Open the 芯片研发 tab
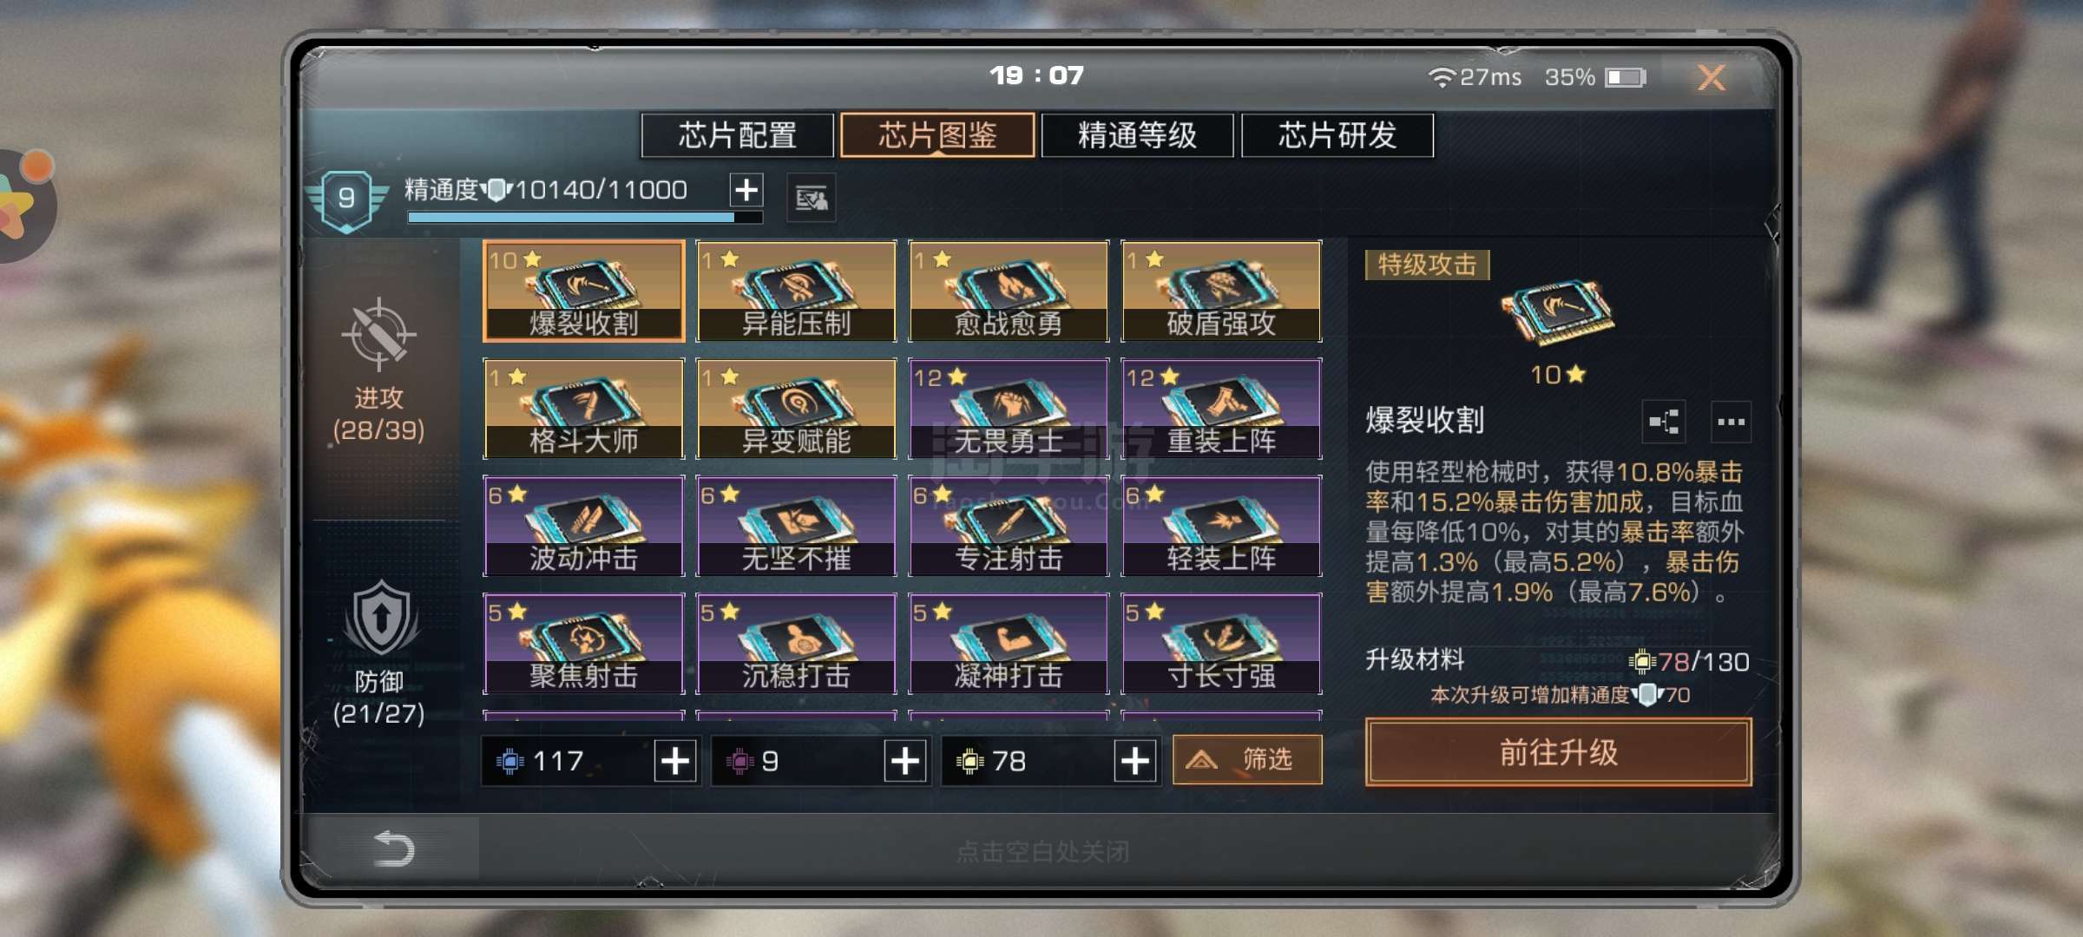 [1337, 135]
